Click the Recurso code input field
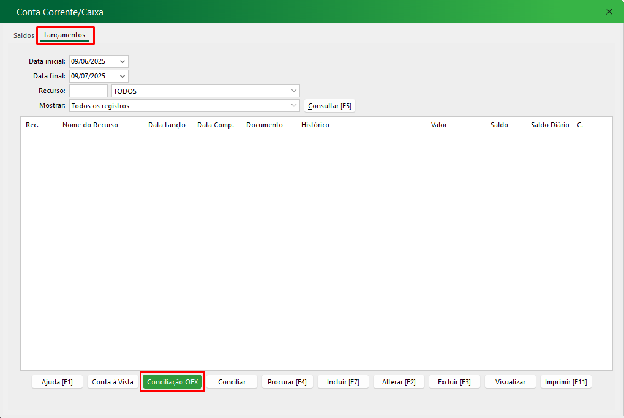 pos(88,91)
